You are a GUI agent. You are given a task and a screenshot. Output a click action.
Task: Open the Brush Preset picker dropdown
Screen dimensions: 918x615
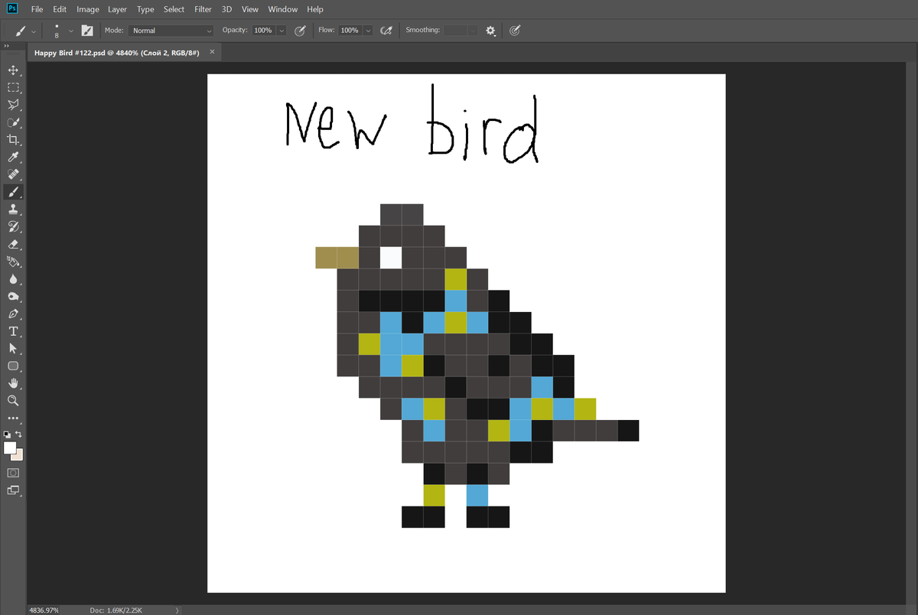pos(71,31)
